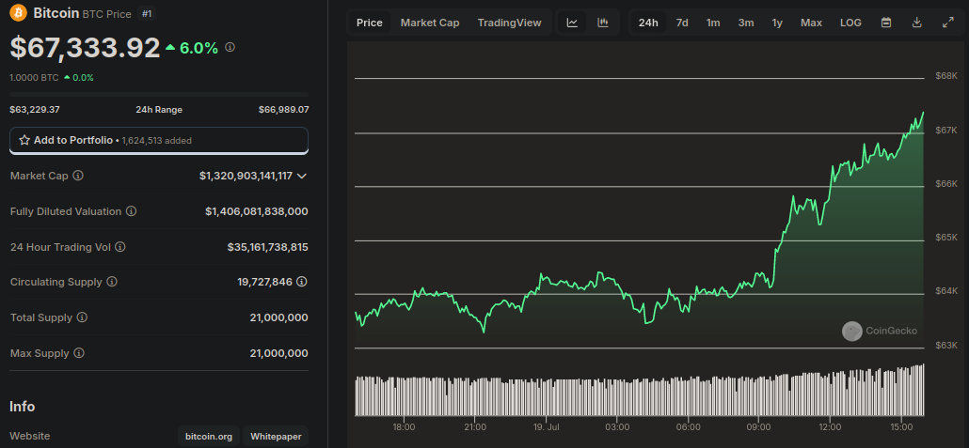This screenshot has height=448, width=969.
Task: Expand chart to fullscreen
Action: (947, 23)
